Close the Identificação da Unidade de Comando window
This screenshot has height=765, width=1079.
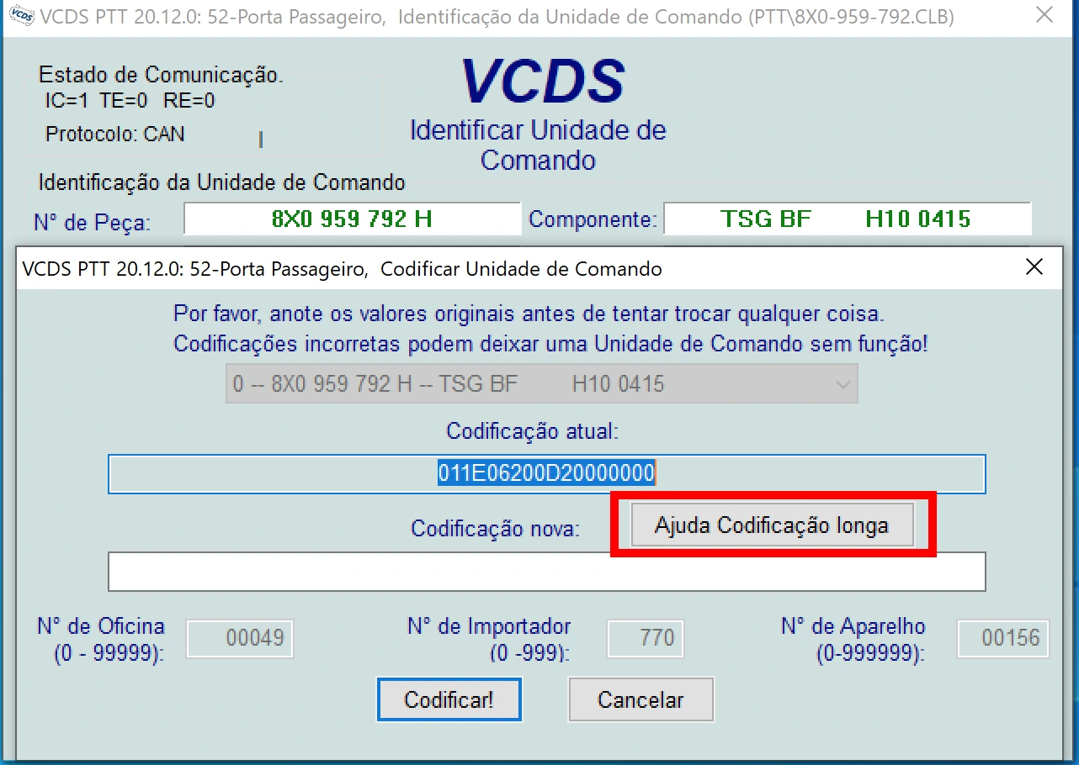point(1044,17)
